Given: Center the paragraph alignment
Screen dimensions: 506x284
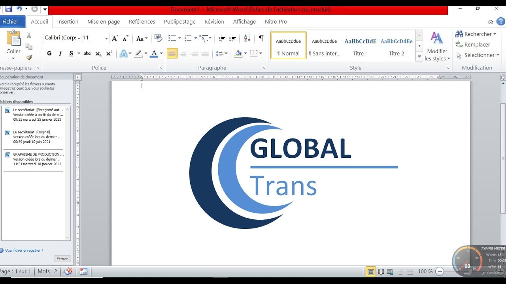Looking at the screenshot, I should coord(183,53).
